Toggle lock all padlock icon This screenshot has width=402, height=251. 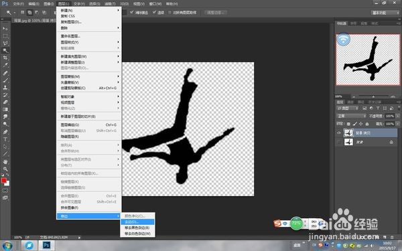(367, 124)
